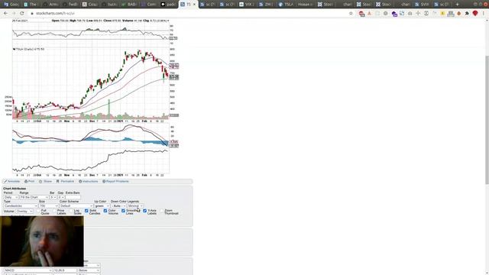Open the Bar width dropdown

click(53, 197)
